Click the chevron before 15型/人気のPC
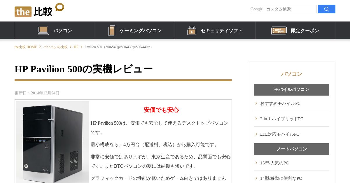The height and width of the screenshot is (183, 350). [x=256, y=163]
